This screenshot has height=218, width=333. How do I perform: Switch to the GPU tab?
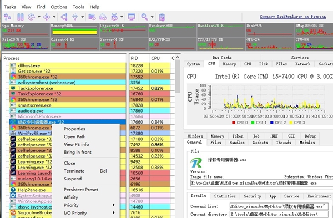[248, 64]
